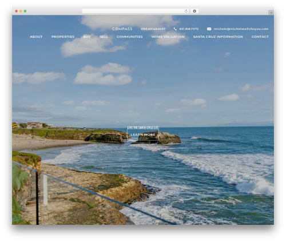This screenshot has width=286, height=242.
Task: Open Santa Cruz Information menu
Action: 218,37
